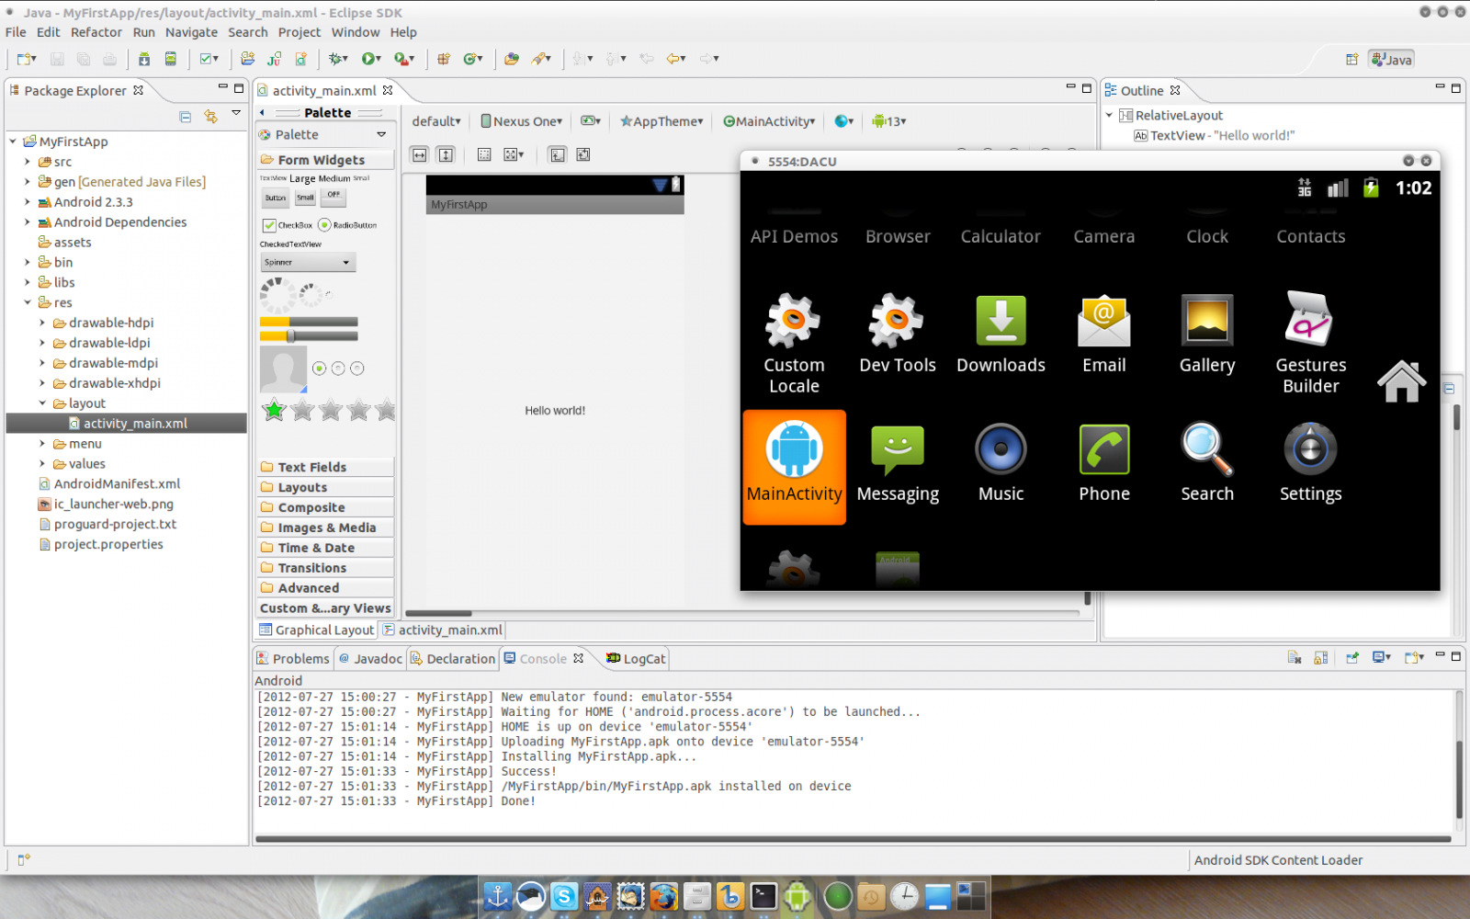The height and width of the screenshot is (919, 1470).
Task: Select AndroidManifest.xml in Package Explorer
Action: tap(117, 484)
